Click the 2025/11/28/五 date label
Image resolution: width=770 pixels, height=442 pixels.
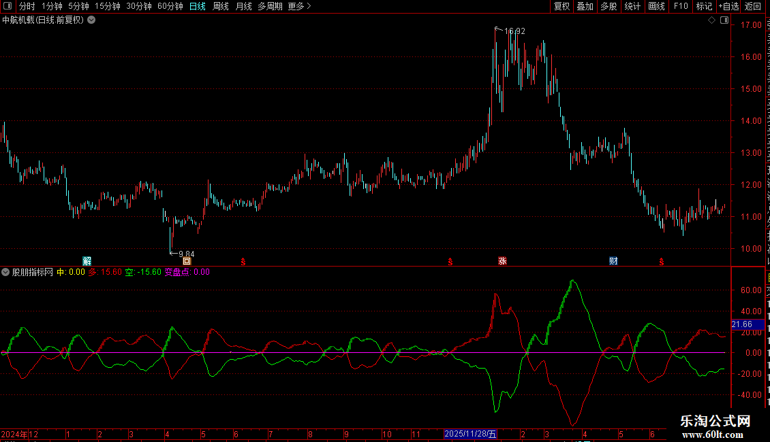pyautogui.click(x=470, y=434)
